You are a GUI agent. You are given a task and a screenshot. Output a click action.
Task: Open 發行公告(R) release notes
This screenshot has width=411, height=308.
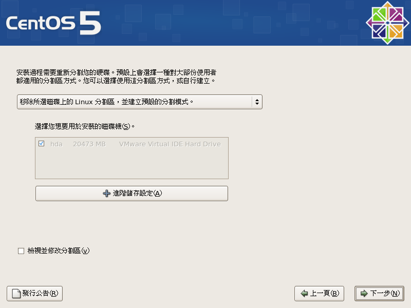click(x=34, y=293)
